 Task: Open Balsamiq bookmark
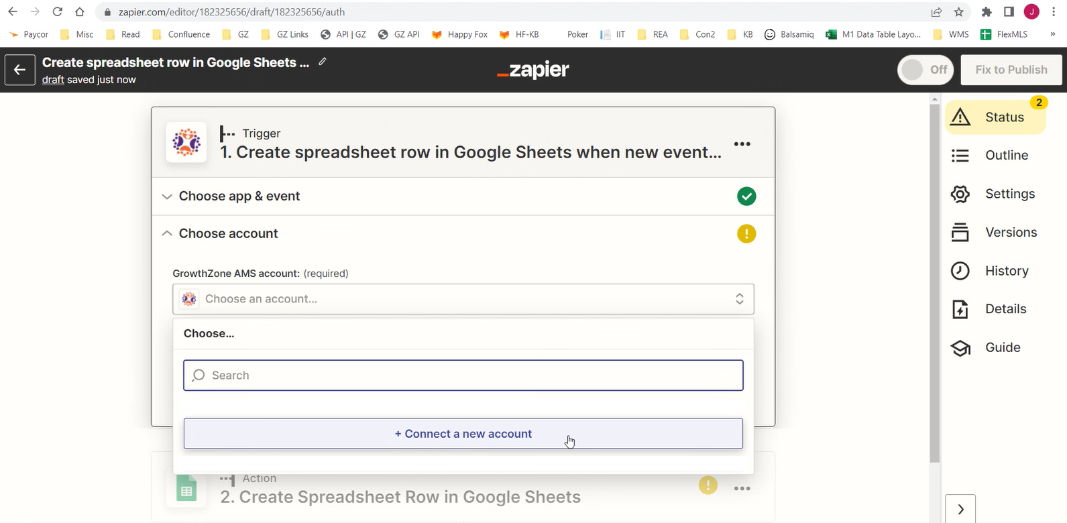(789, 34)
